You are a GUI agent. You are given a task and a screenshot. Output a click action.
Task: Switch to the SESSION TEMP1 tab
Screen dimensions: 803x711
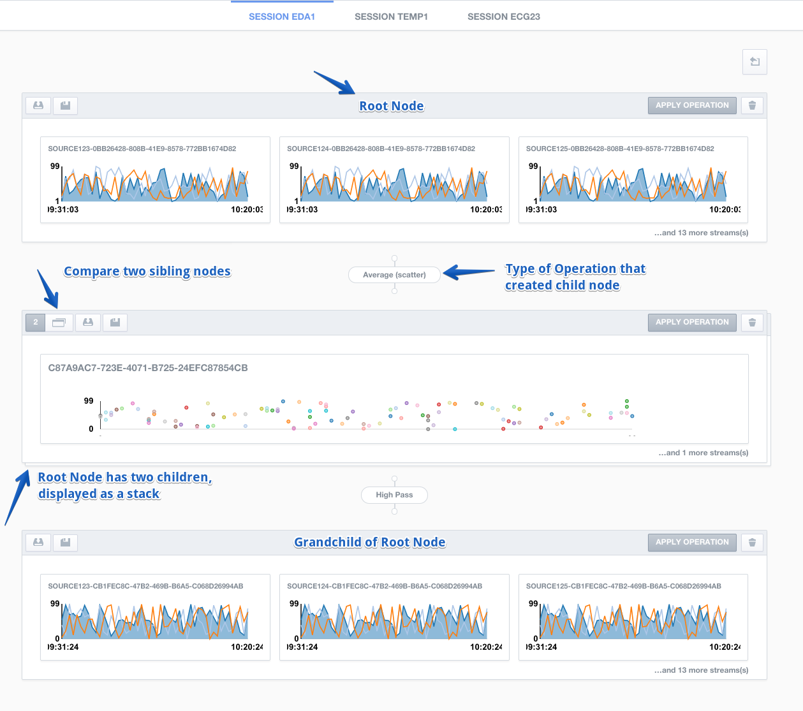(x=391, y=17)
